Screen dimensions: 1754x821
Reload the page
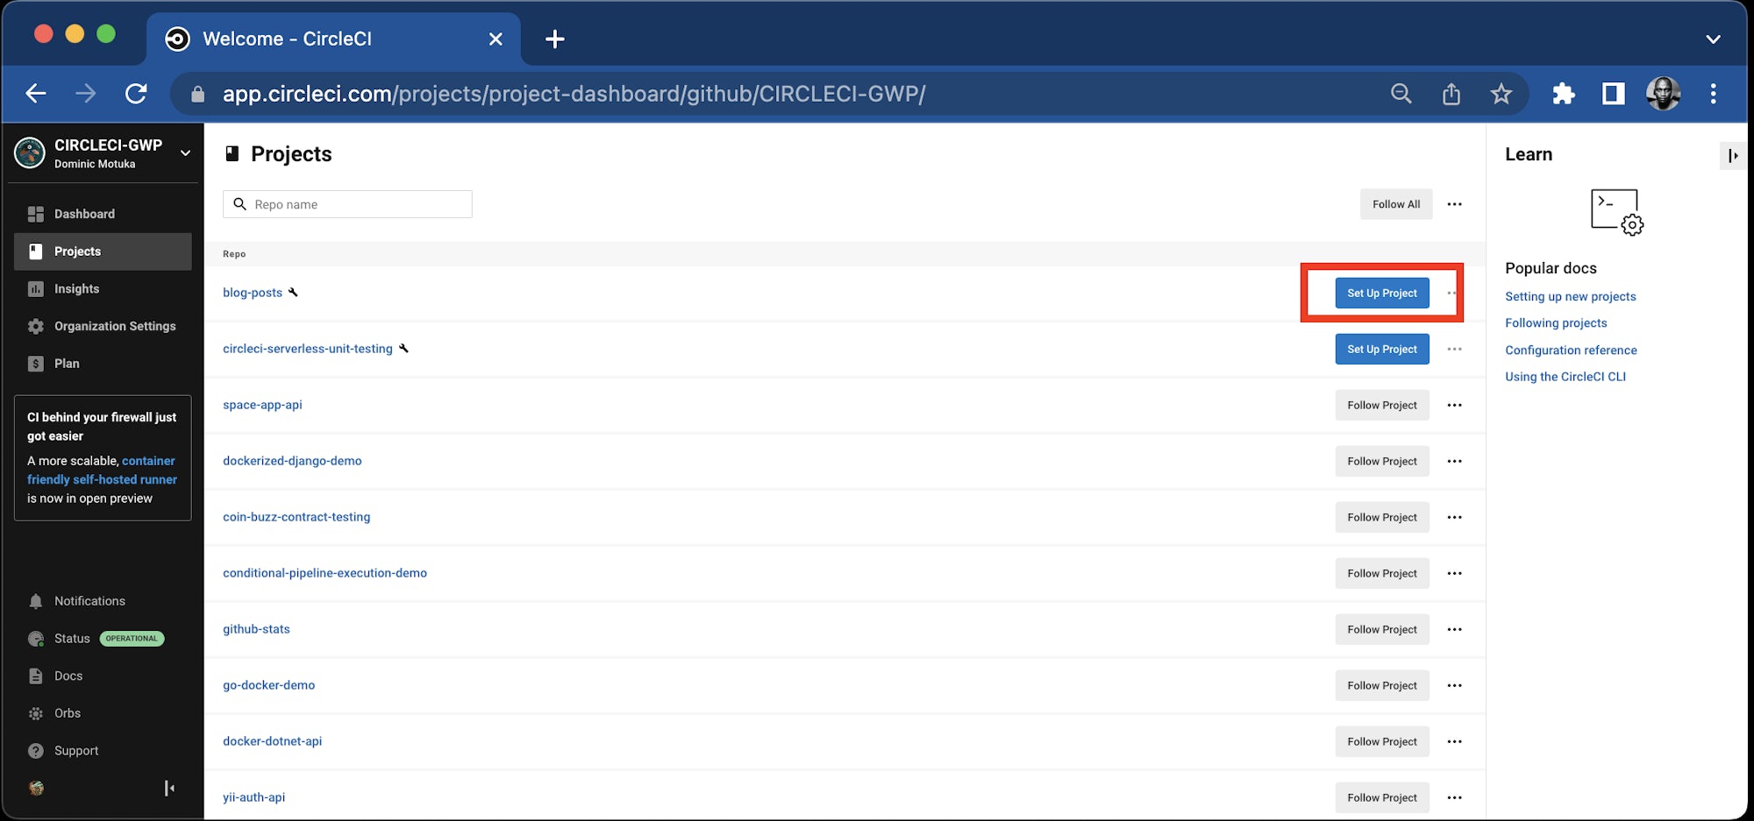(136, 94)
